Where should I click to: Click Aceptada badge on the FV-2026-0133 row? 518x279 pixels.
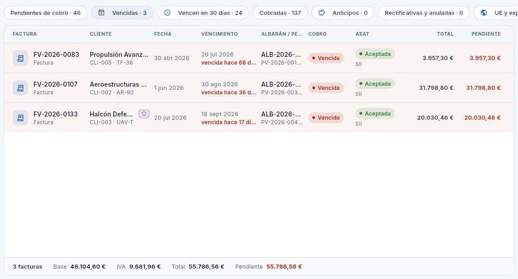pos(375,113)
